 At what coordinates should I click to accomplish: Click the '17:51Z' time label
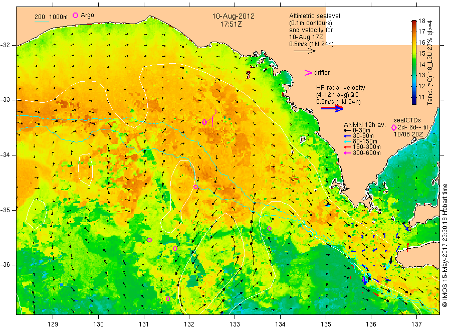tap(231, 24)
